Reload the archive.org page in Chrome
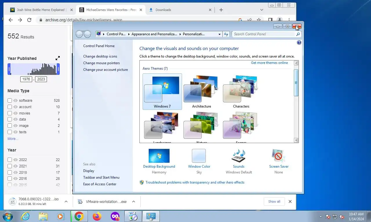Screen dimensions: 371x222 (29, 20)
